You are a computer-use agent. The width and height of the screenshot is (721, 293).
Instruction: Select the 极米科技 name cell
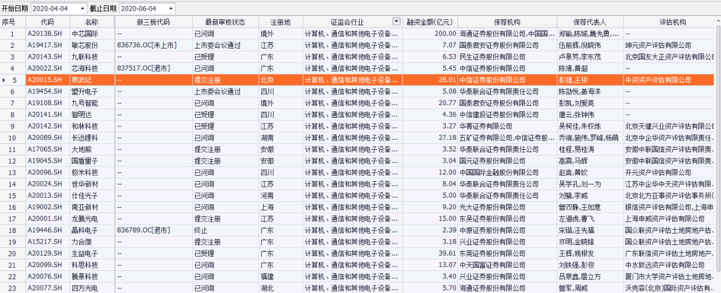pos(92,172)
